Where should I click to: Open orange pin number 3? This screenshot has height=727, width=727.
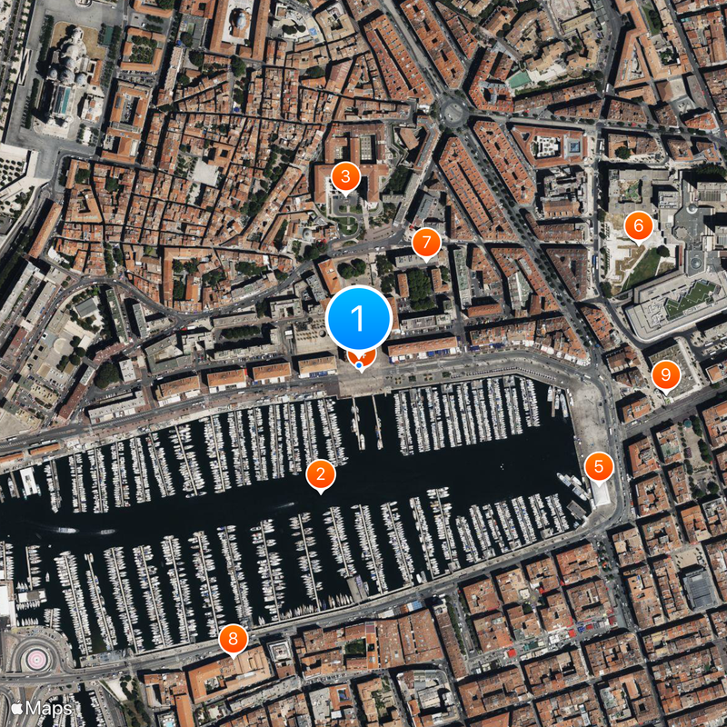coord(346,177)
